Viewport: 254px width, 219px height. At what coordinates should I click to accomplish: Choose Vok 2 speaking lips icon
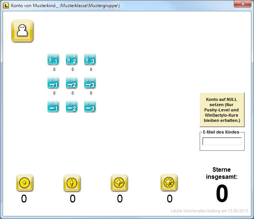coord(72,106)
